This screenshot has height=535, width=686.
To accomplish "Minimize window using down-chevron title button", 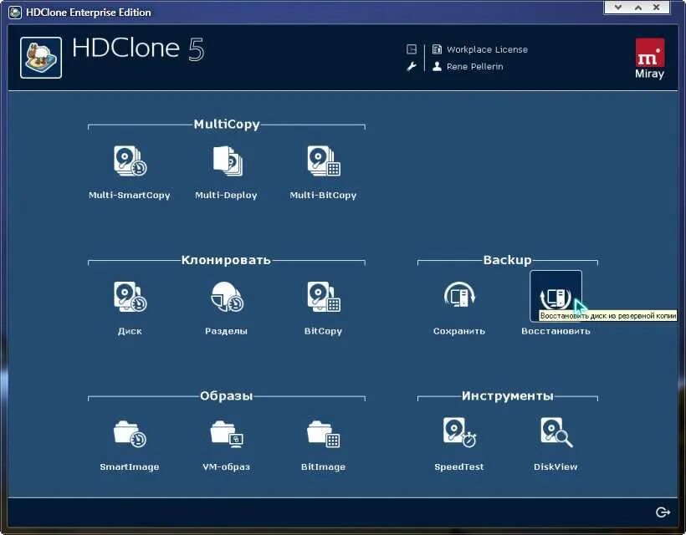I will (x=618, y=7).
